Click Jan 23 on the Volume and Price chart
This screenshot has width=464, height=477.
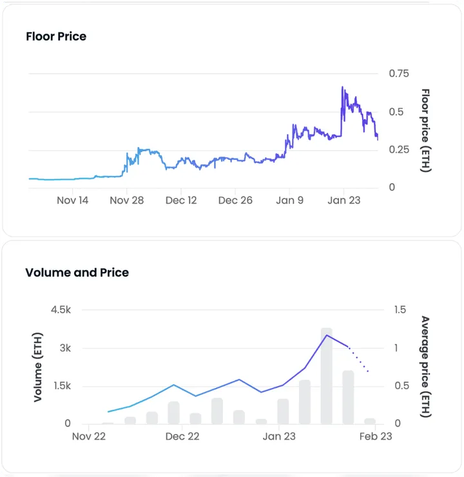coord(279,436)
